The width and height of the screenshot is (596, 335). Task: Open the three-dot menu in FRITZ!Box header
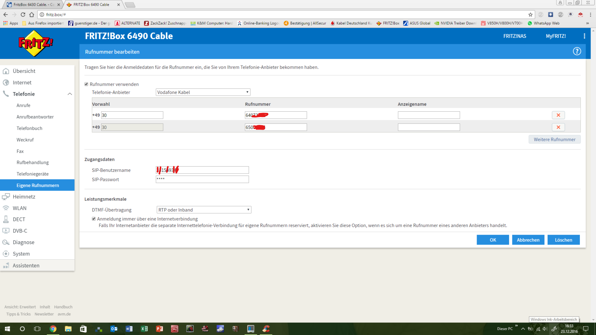(x=584, y=36)
